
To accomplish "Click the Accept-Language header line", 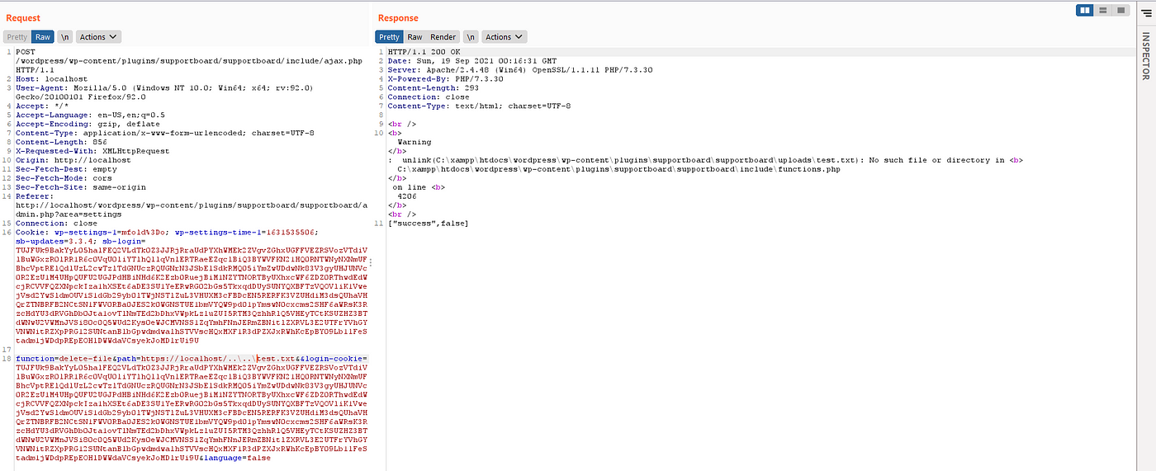I will pyautogui.click(x=90, y=115).
